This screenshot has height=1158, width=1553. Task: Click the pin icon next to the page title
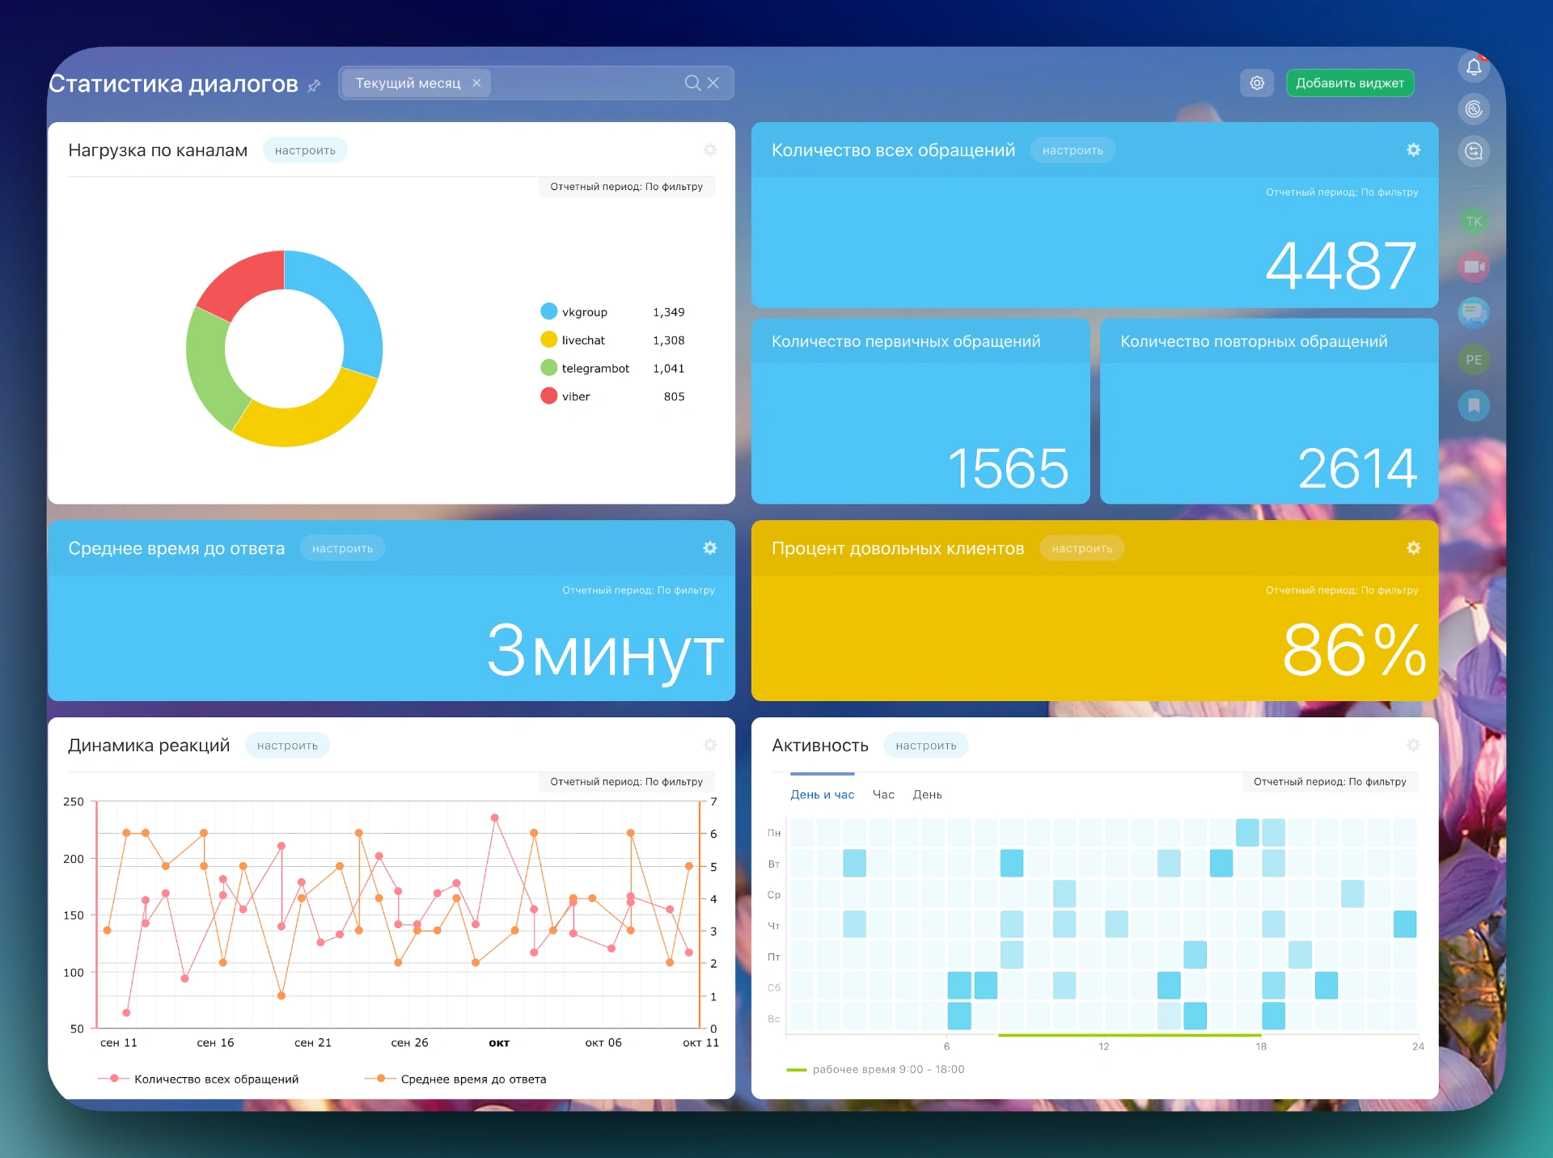pos(315,85)
